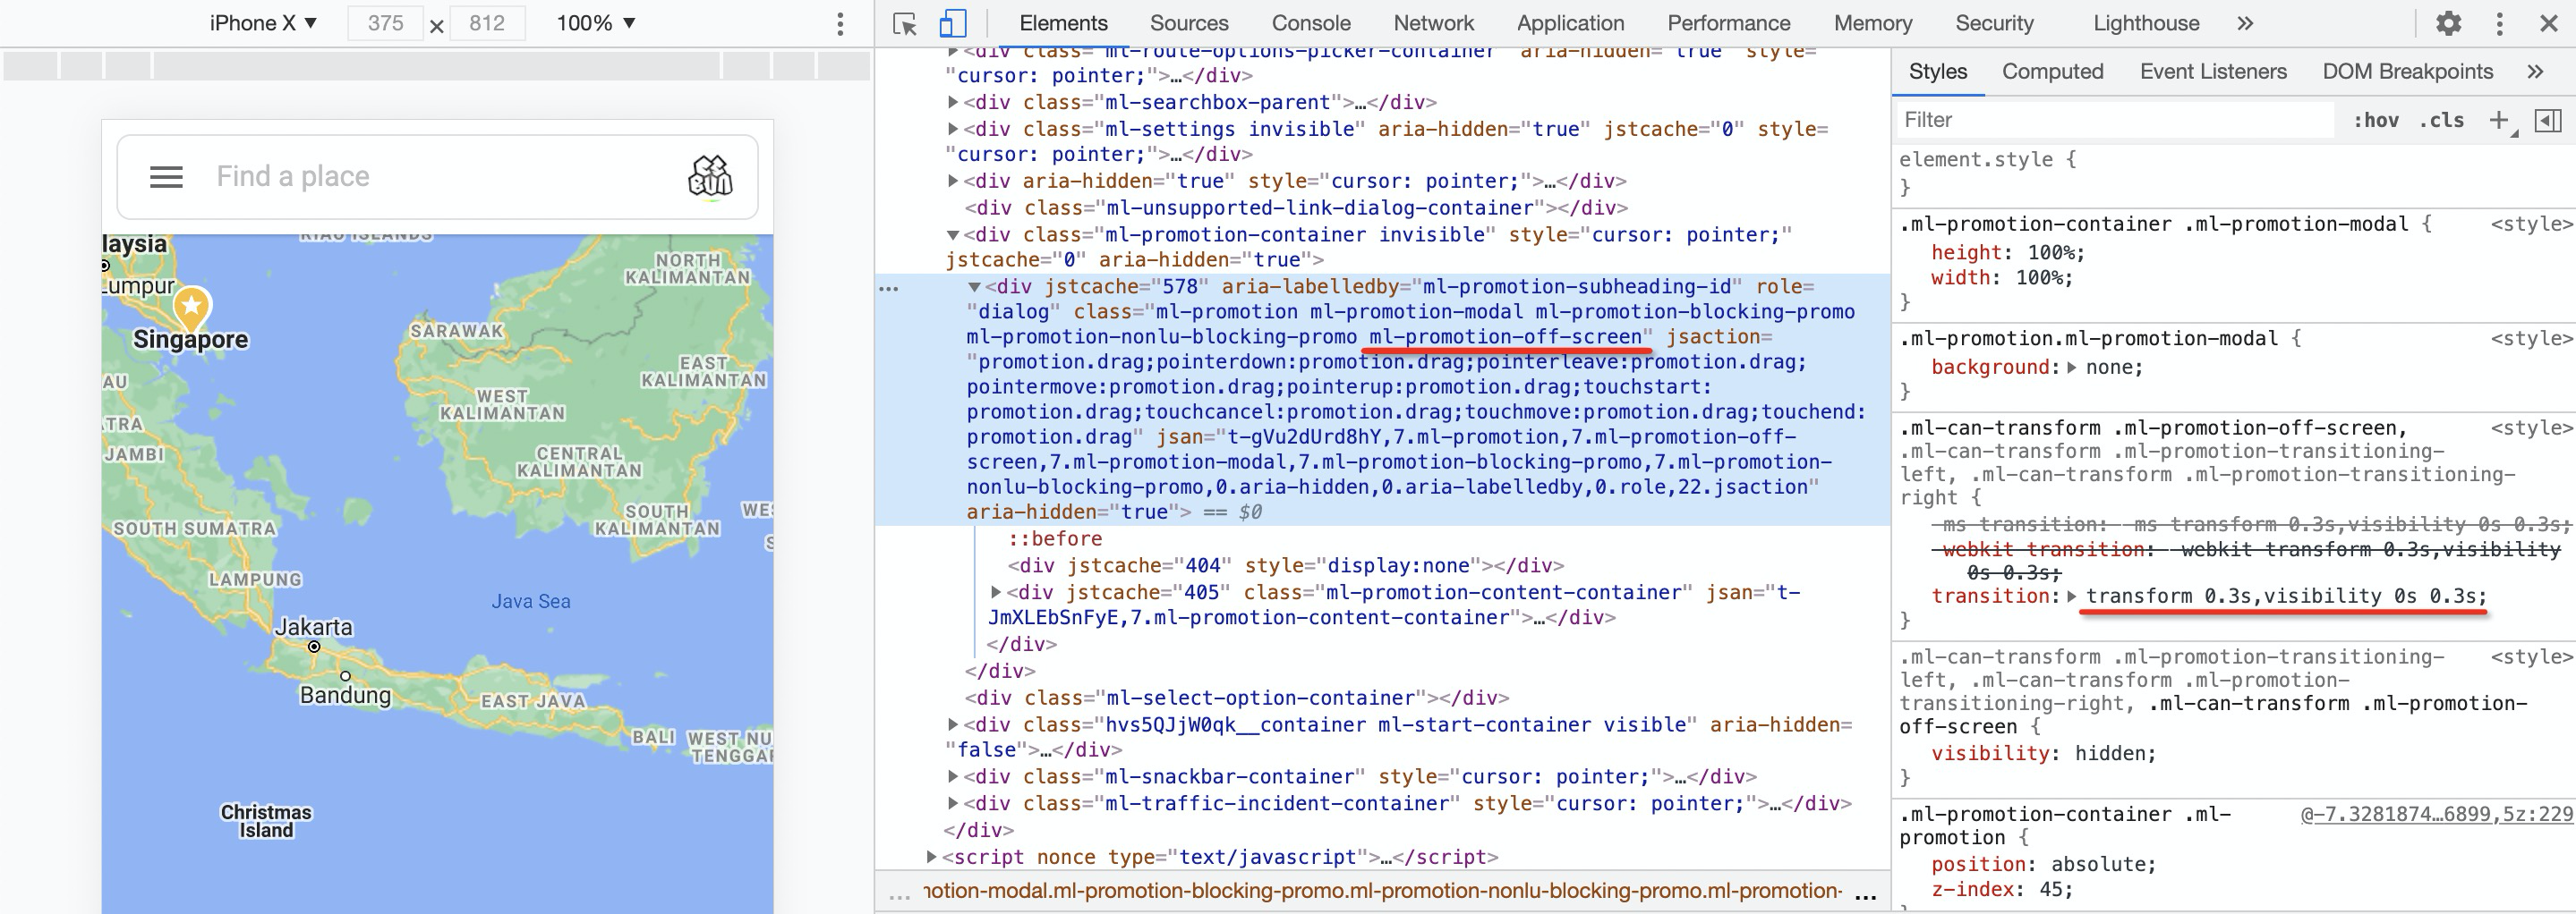Image resolution: width=2576 pixels, height=914 pixels.
Task: Expand the transition shorthand property triangle
Action: coord(2072,597)
